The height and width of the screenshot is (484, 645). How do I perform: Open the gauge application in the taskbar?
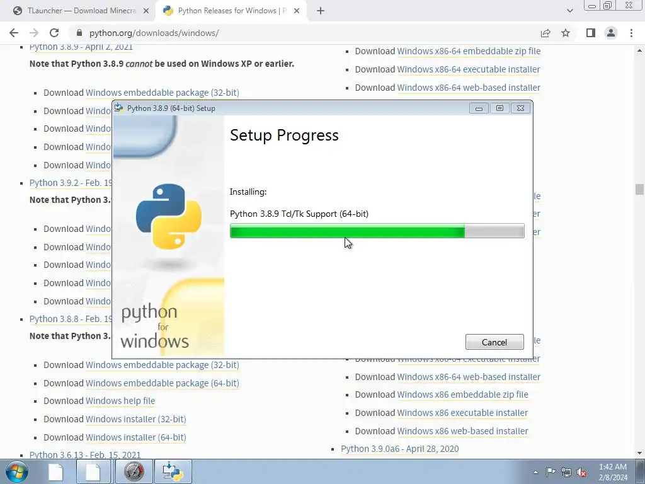[x=134, y=471]
